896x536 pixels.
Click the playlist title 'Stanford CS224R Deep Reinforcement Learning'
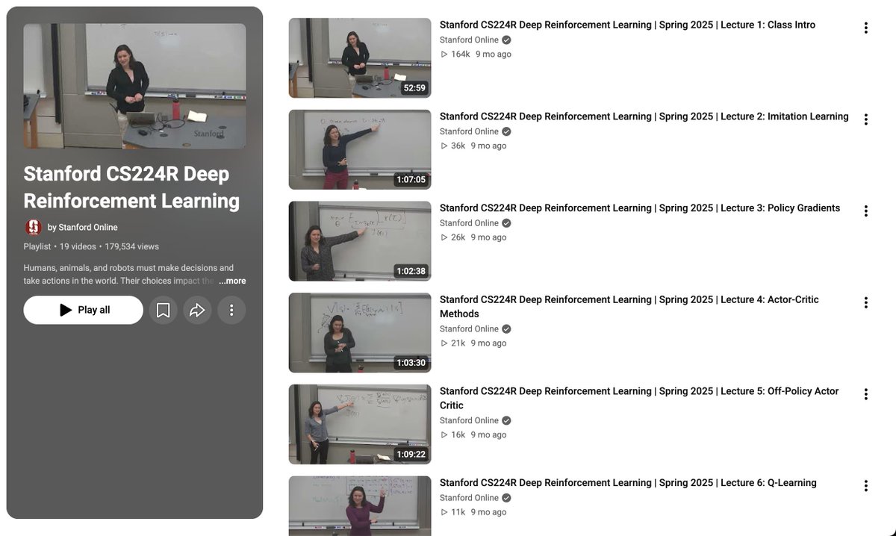[x=131, y=187]
